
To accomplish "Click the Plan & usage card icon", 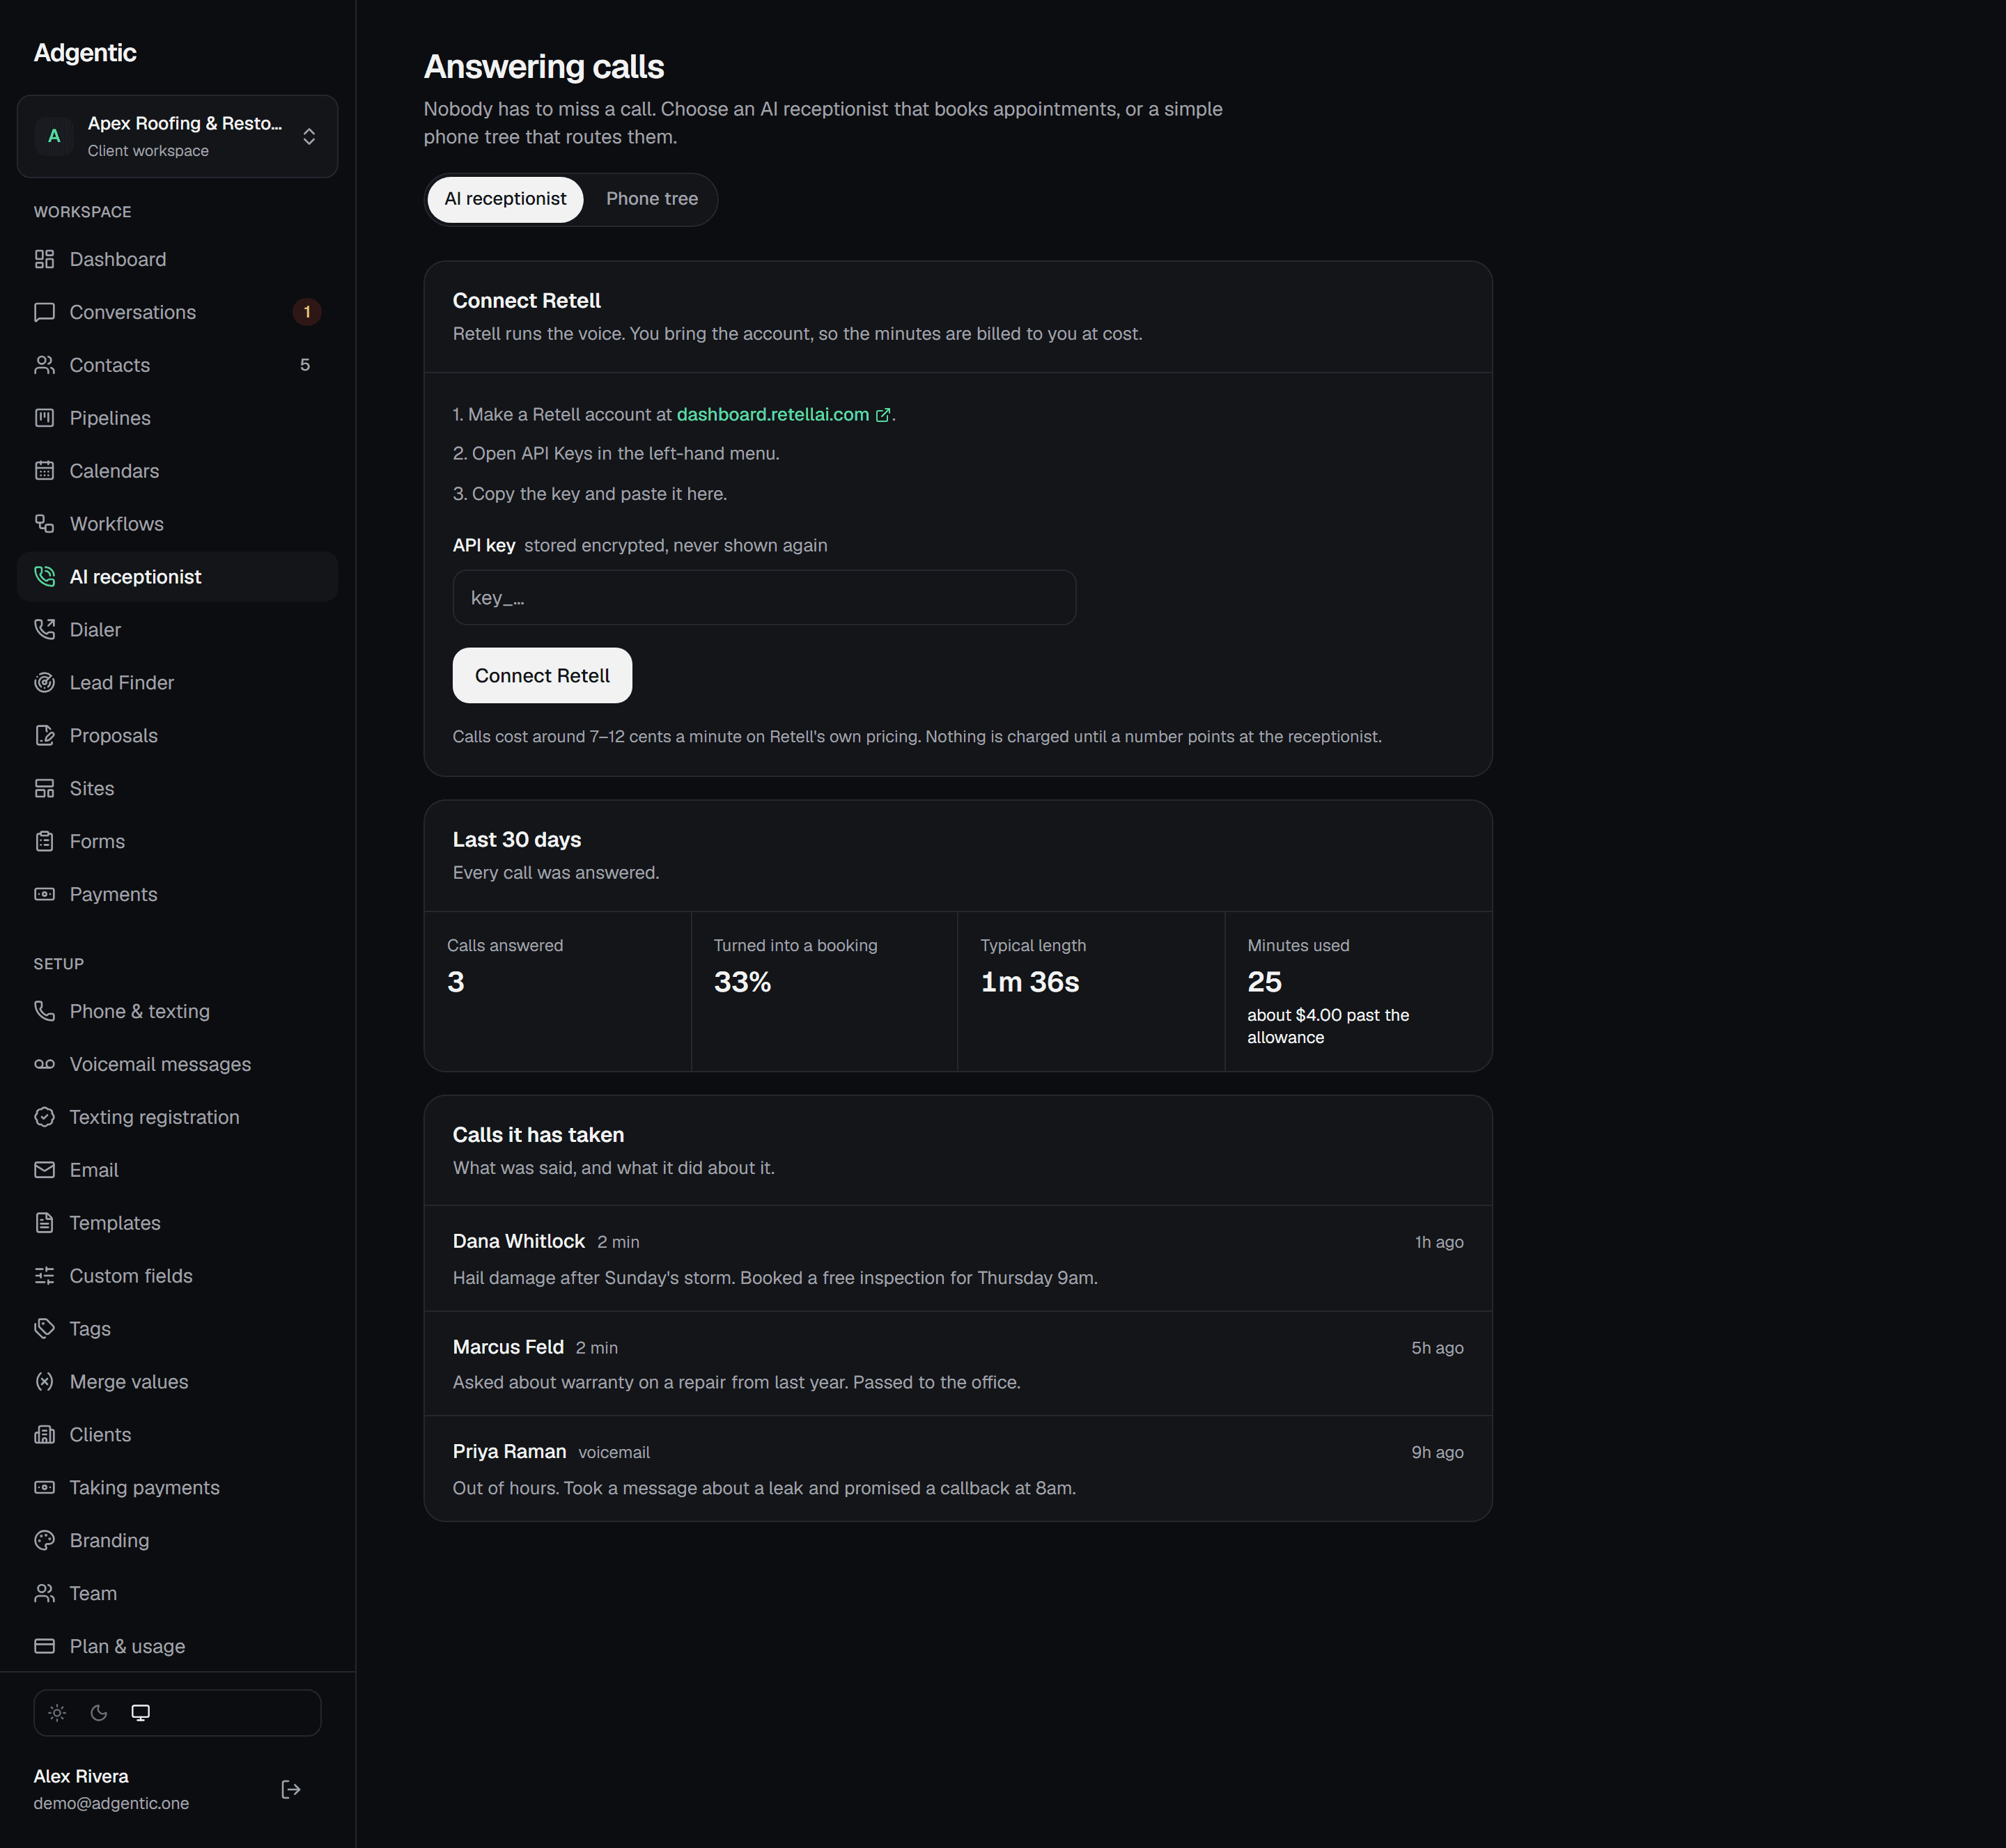I will pyautogui.click(x=44, y=1646).
